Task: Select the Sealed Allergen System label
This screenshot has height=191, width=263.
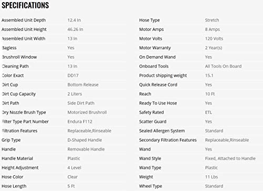Action: pos(162,131)
